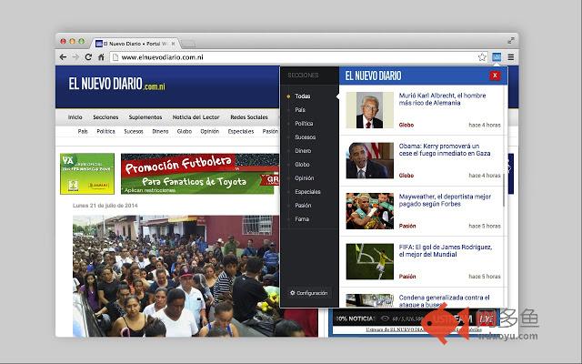Open the Obama: Kerry promoverá headline
This screenshot has width=582, height=364.
point(445,149)
